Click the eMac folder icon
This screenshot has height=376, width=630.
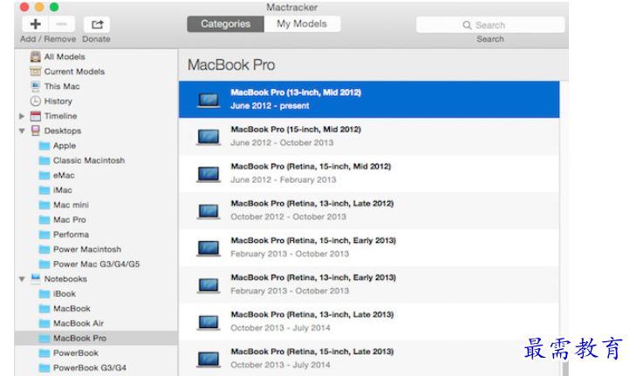tap(45, 175)
